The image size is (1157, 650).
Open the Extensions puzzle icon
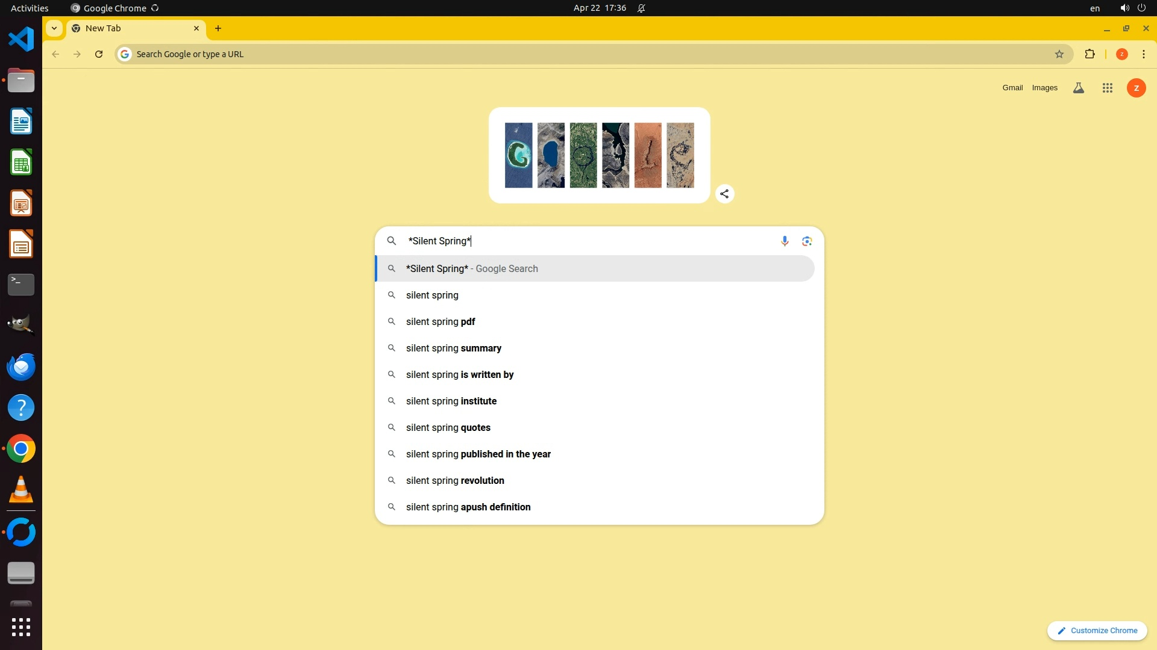coord(1090,54)
